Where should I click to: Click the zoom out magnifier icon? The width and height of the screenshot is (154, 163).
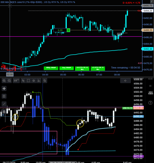9,81
